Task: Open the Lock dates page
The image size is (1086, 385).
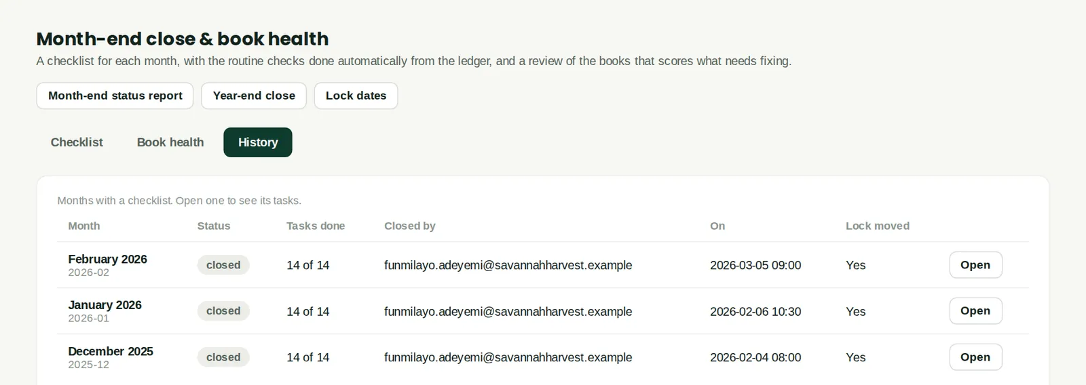Action: (356, 96)
